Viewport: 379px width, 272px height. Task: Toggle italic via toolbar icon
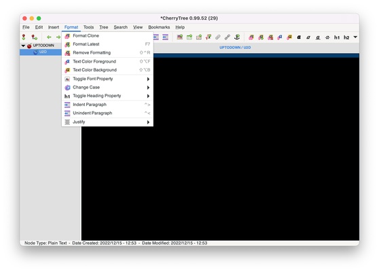coord(308,37)
